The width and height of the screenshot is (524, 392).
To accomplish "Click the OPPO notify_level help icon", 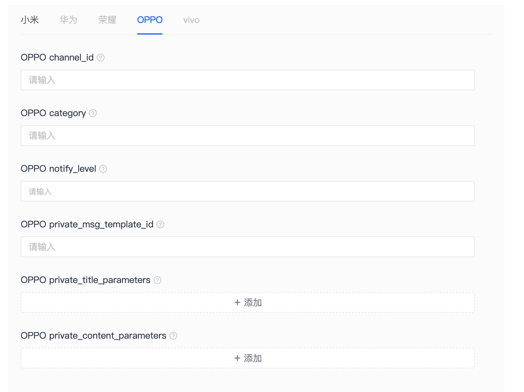I will (103, 169).
